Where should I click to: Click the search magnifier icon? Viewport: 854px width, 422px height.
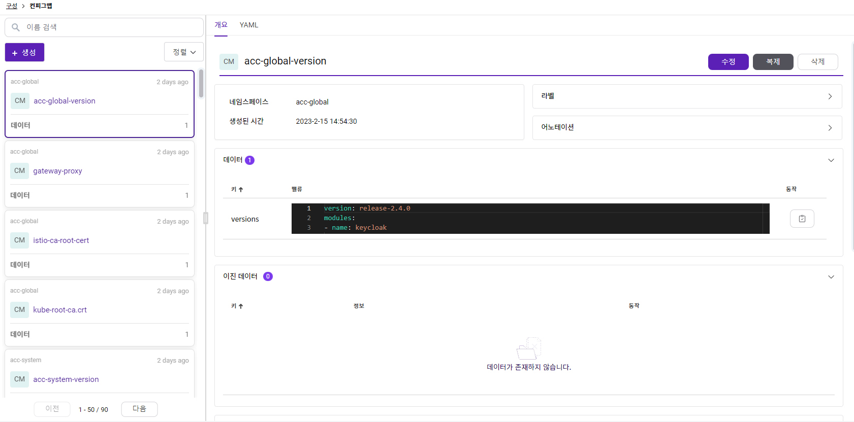(x=16, y=27)
